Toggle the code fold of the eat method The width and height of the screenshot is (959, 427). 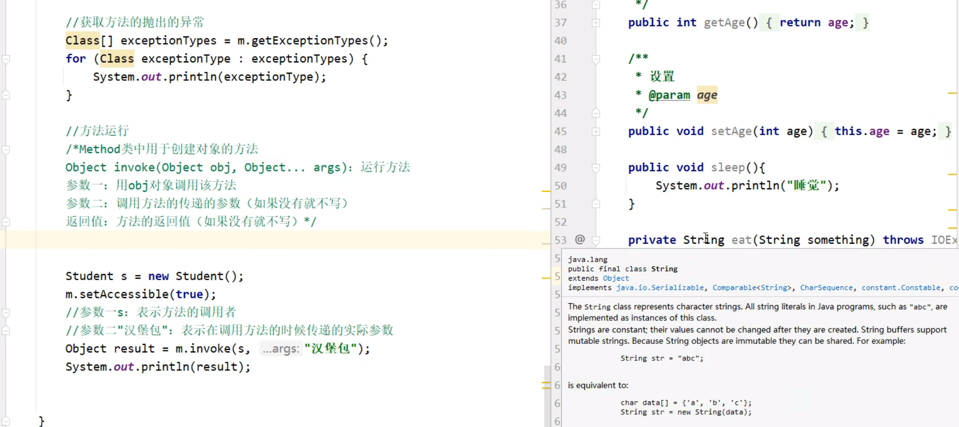(595, 239)
